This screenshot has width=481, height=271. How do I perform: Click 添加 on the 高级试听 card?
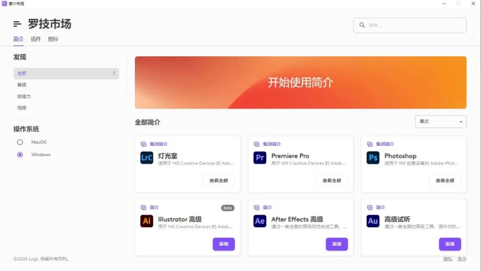450,244
